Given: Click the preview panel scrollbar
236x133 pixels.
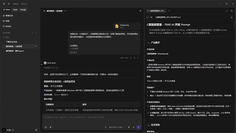Looking at the screenshot, I should (234, 25).
